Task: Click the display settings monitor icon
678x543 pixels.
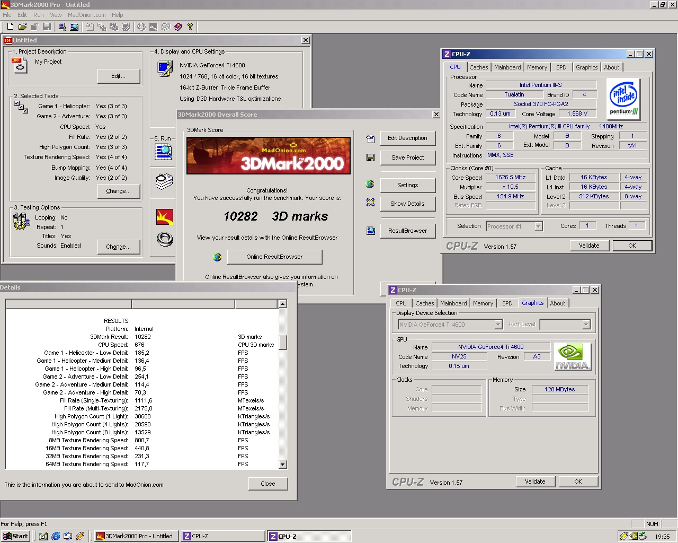Action: [x=165, y=69]
